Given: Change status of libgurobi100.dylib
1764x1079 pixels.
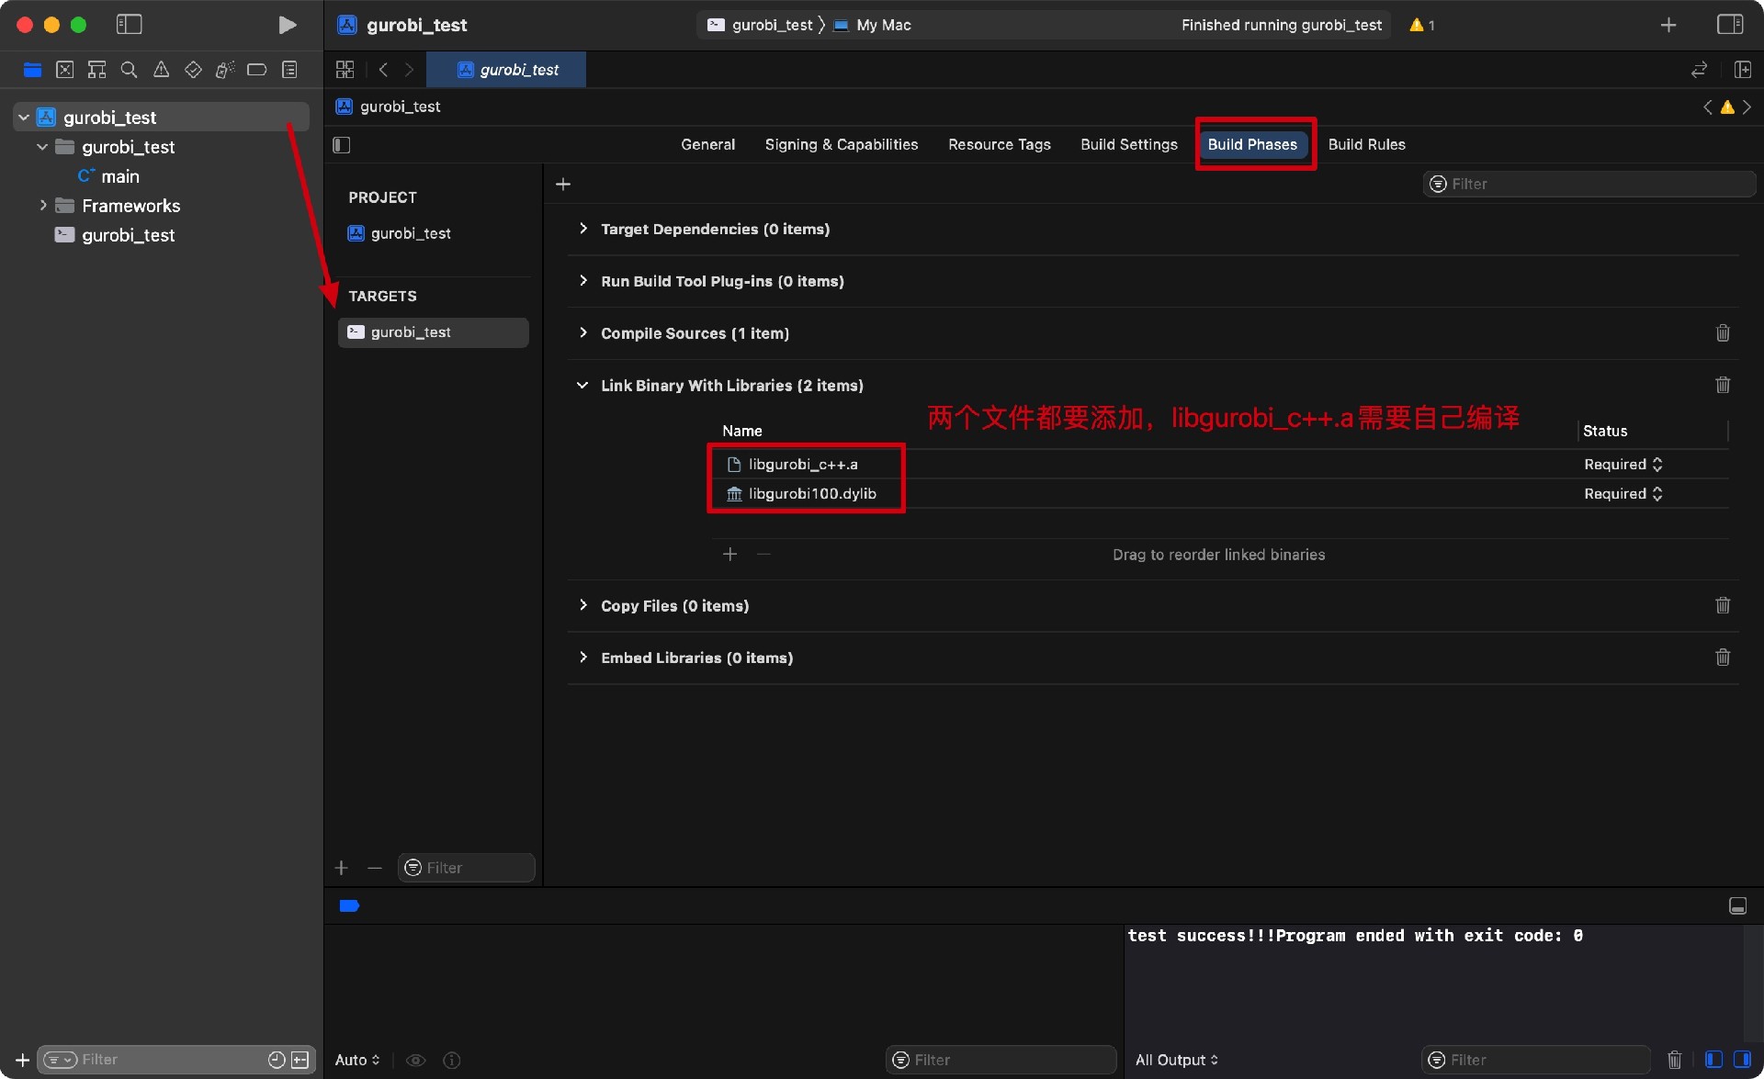Looking at the screenshot, I should [x=1623, y=494].
